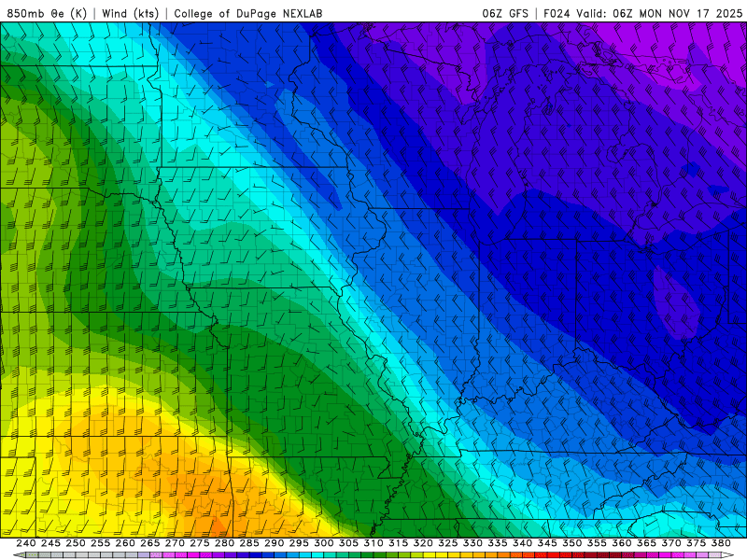Click the right arrow end of color bar
The image size is (747, 560).
(x=727, y=555)
